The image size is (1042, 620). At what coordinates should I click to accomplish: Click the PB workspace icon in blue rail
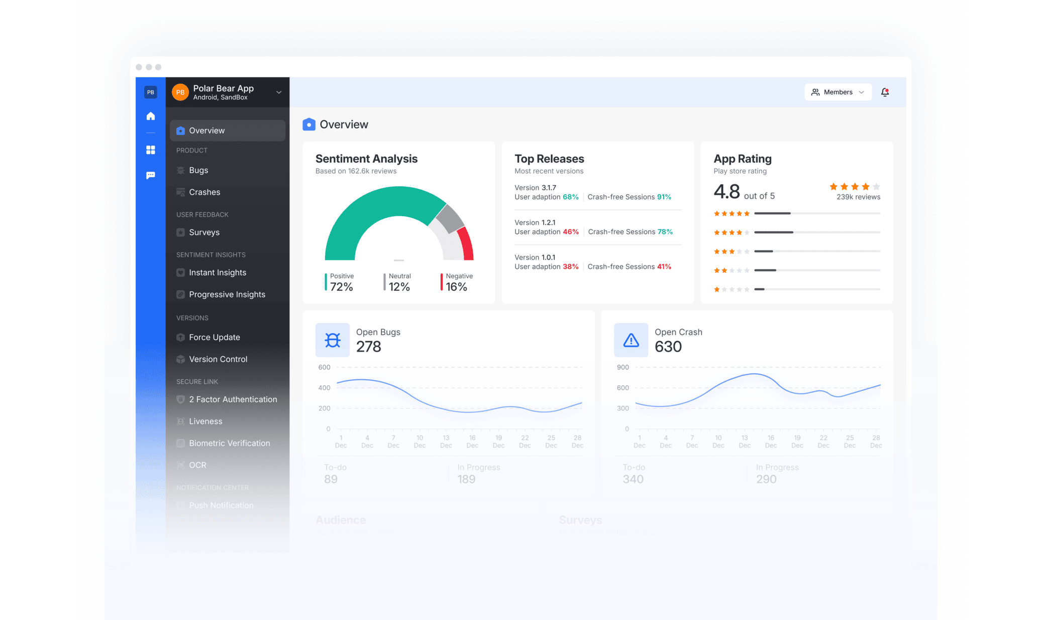[x=150, y=92]
